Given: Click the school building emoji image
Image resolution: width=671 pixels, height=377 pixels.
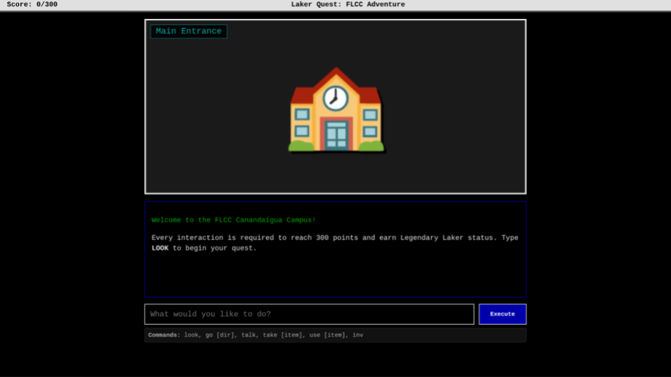Looking at the screenshot, I should [x=336, y=110].
